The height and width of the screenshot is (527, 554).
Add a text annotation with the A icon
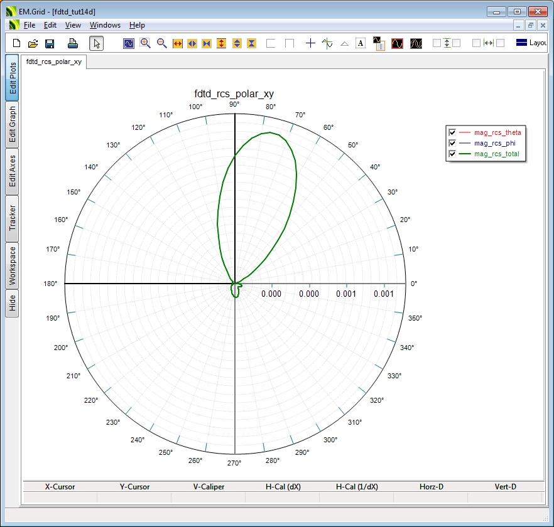(361, 43)
